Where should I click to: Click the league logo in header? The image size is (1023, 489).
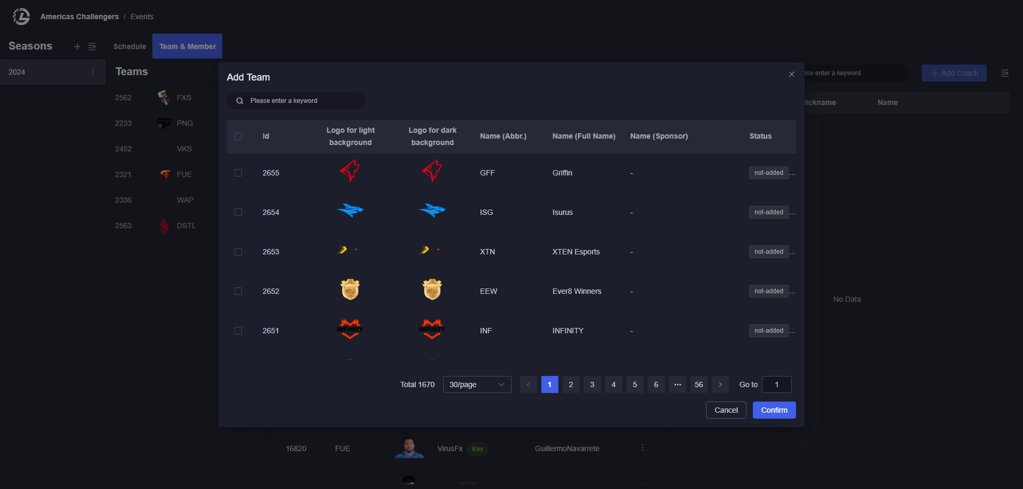(21, 17)
